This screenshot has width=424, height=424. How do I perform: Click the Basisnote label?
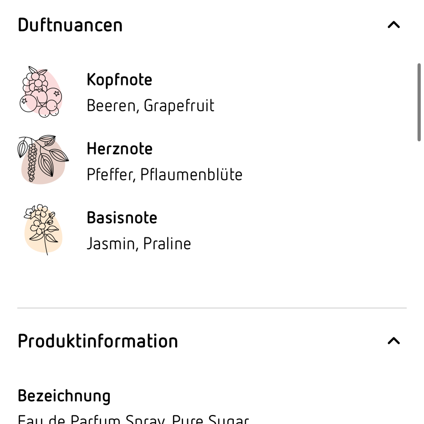point(122,218)
